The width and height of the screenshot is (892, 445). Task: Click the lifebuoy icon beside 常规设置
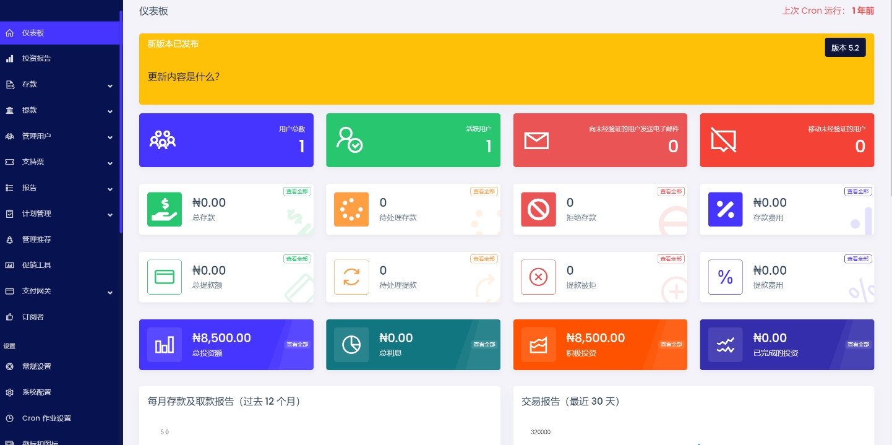click(x=9, y=366)
